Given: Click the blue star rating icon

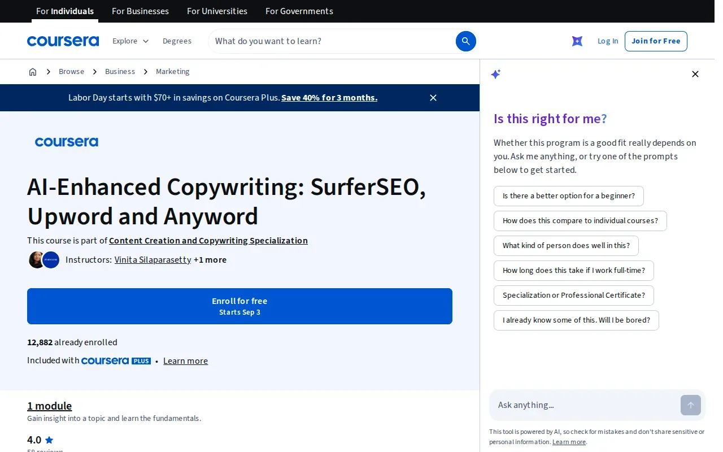Looking at the screenshot, I should pyautogui.click(x=49, y=440).
